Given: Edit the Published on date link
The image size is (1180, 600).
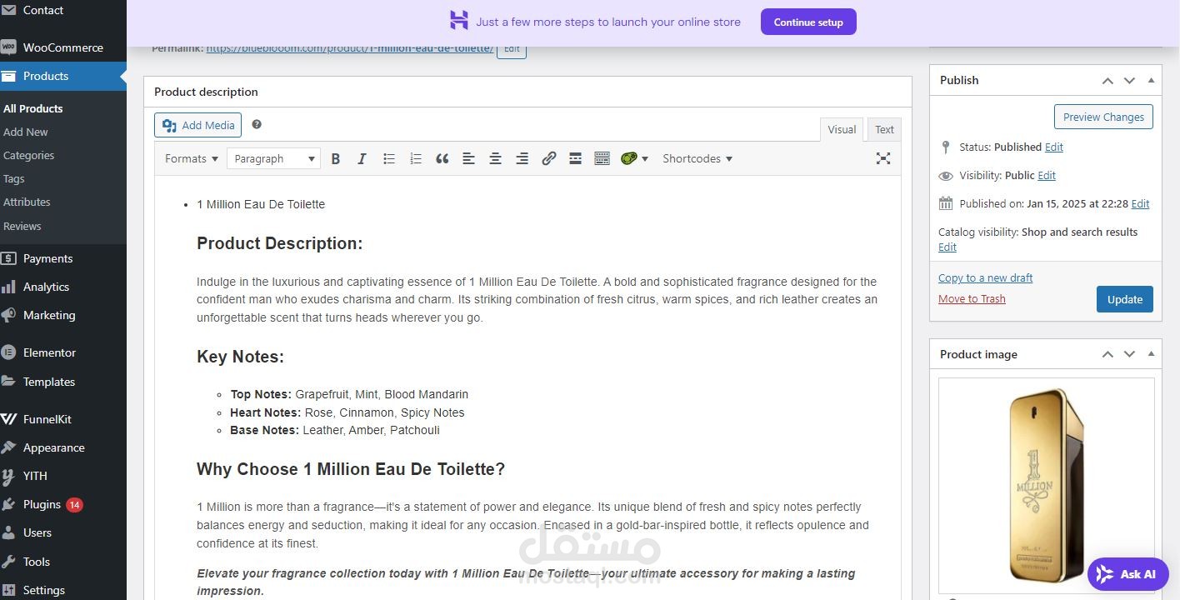Looking at the screenshot, I should pyautogui.click(x=1140, y=203).
